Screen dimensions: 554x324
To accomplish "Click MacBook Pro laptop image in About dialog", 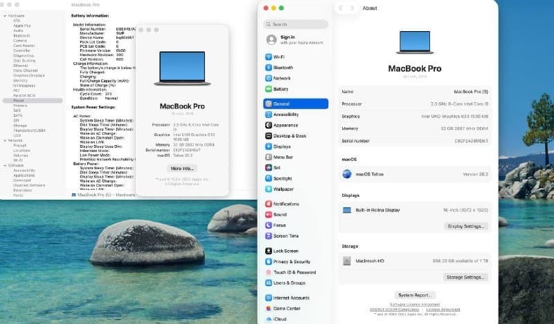I will click(x=182, y=68).
